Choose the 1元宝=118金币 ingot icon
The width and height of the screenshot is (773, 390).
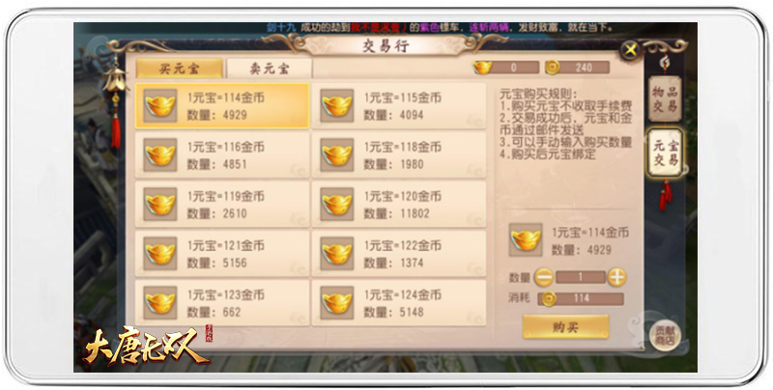(x=337, y=155)
